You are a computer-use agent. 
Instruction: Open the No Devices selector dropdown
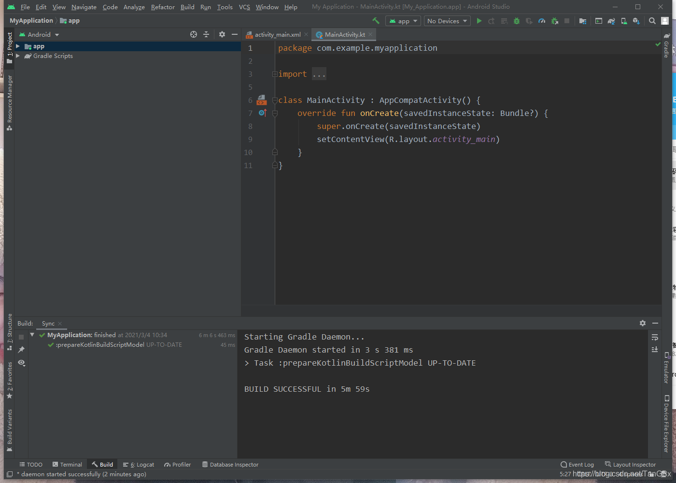pos(447,21)
